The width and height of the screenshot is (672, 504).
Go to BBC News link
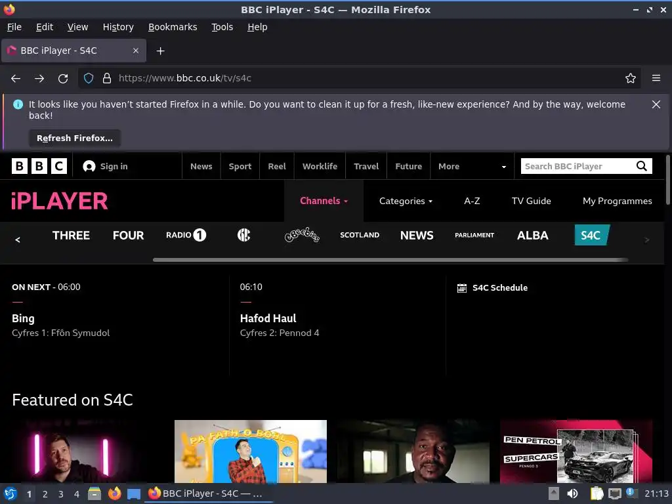point(201,166)
